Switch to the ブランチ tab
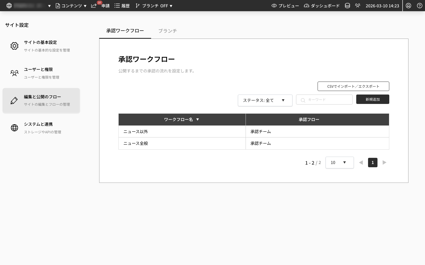425x265 pixels. (x=168, y=31)
